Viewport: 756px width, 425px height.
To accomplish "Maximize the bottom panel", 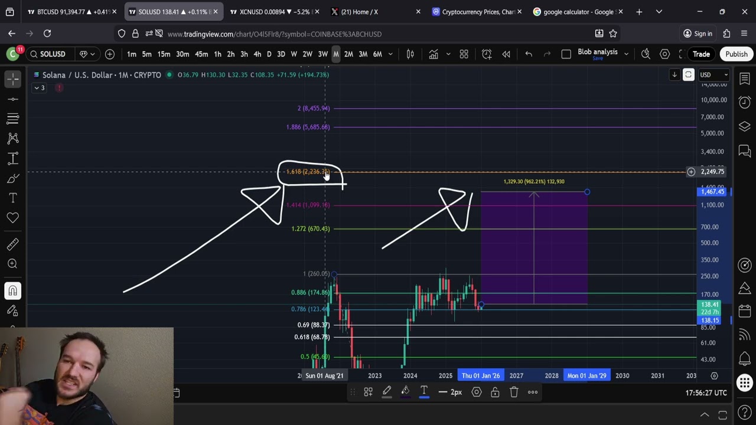I will pos(722,414).
